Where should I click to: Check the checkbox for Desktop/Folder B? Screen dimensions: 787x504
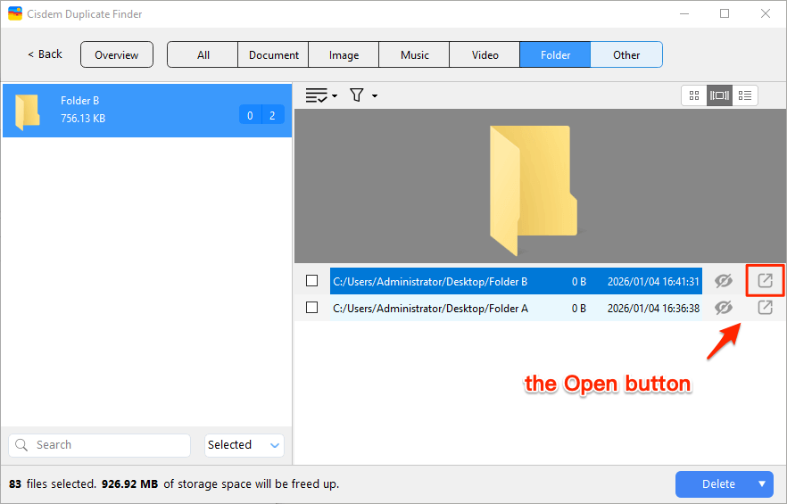pos(311,281)
